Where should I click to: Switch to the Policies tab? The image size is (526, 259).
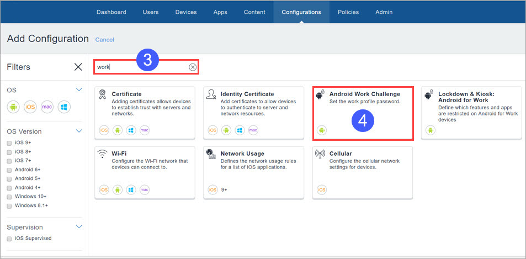[x=348, y=12]
